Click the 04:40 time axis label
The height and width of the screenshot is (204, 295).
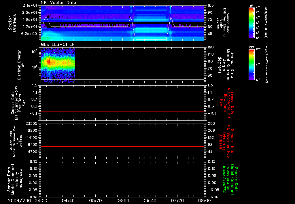(x=68, y=201)
